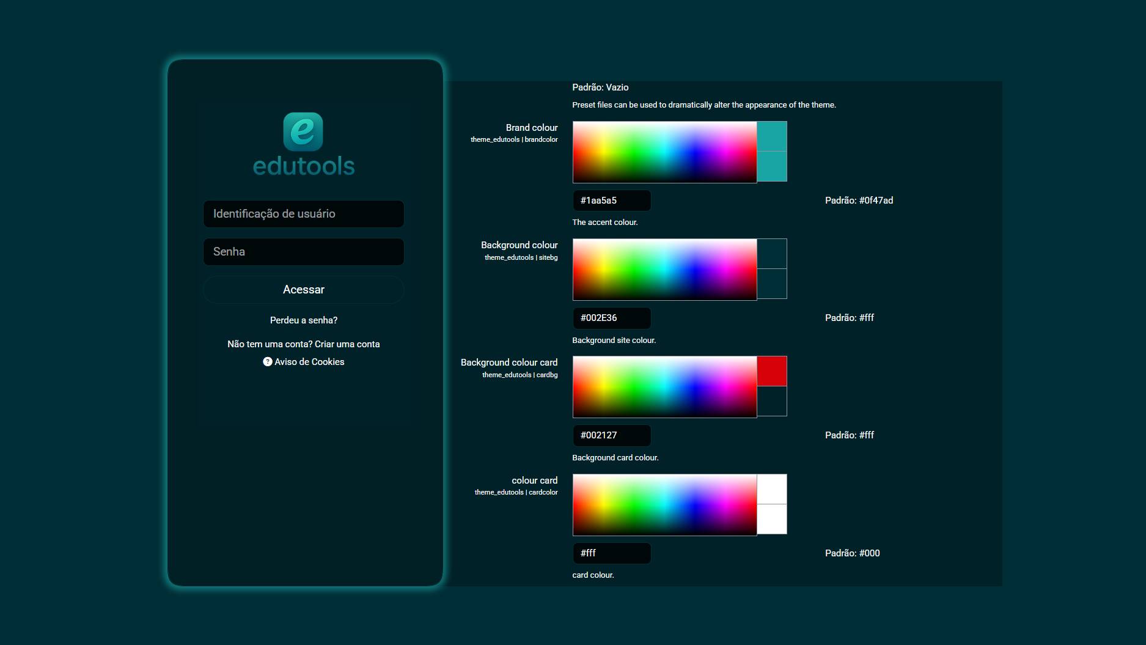
Task: Click the colour card spectrum picker
Action: coord(664,504)
